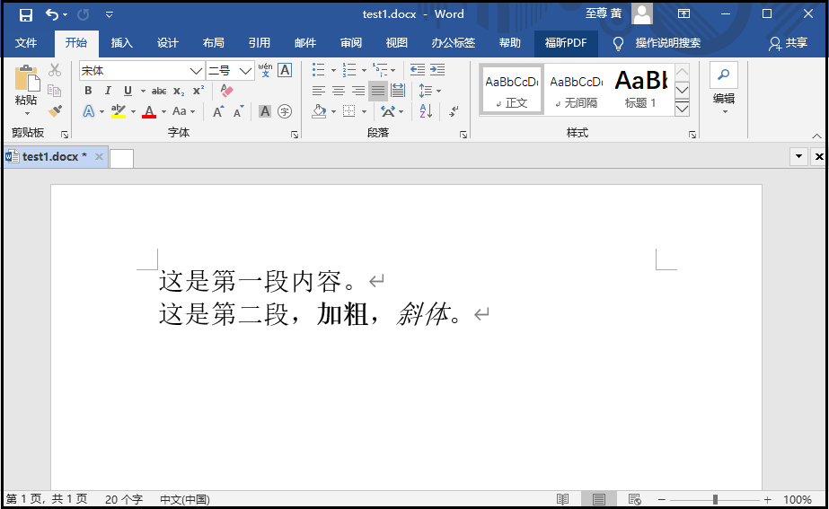Viewport: 829px width, 509px height.
Task: Apply distributed alignment
Action: pyautogui.click(x=398, y=91)
